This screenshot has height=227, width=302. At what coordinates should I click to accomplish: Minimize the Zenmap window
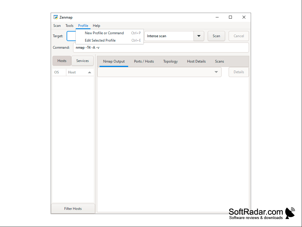pyautogui.click(x=217, y=17)
